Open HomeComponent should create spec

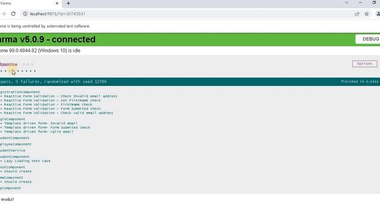click(18, 182)
